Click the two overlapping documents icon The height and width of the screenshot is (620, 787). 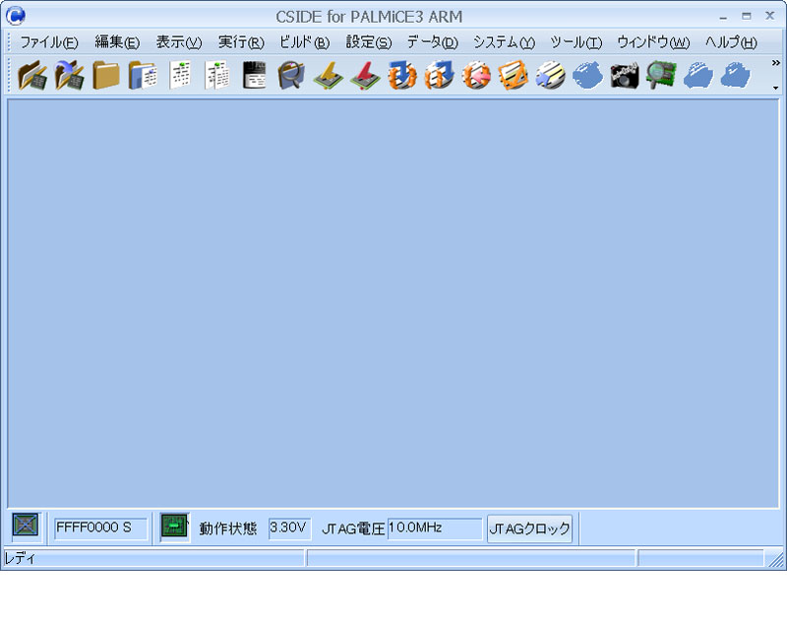point(217,76)
